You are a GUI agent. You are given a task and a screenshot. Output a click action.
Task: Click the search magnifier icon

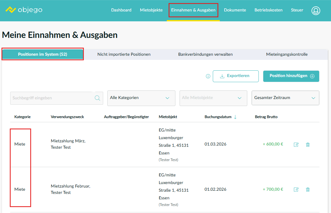(x=97, y=98)
